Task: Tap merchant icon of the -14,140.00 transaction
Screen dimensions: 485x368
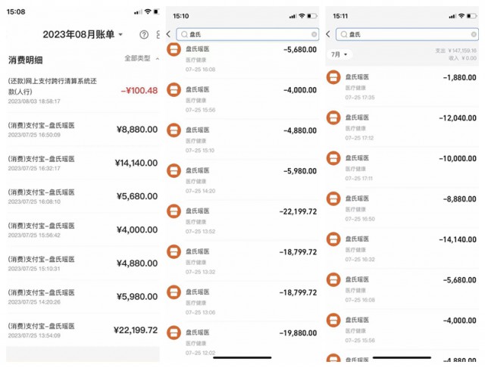Action: [333, 239]
